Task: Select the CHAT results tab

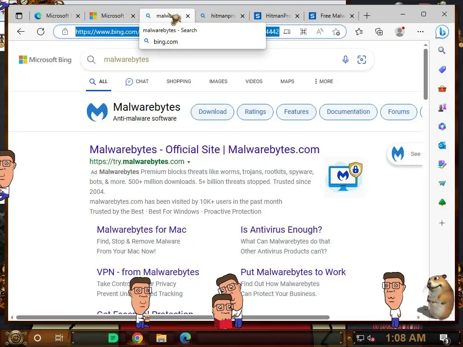Action: coord(137,81)
